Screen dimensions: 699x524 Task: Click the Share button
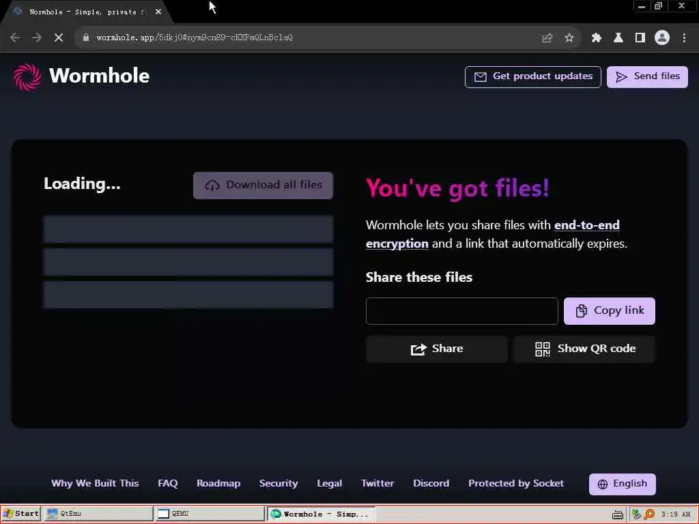tap(436, 349)
